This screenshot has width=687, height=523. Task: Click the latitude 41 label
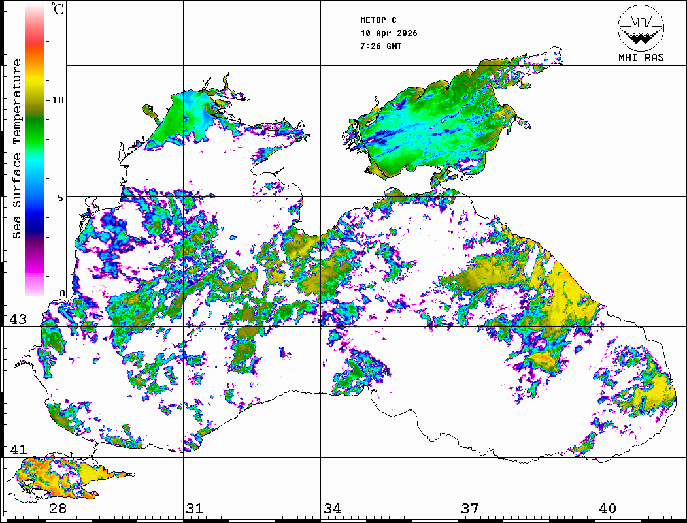[x=18, y=450]
